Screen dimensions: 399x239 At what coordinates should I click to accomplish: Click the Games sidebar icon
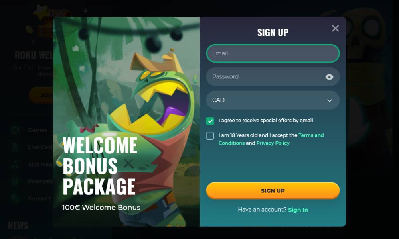pos(15,130)
